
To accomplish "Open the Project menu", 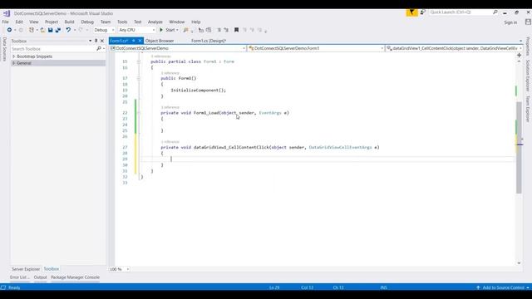I will click(52, 22).
